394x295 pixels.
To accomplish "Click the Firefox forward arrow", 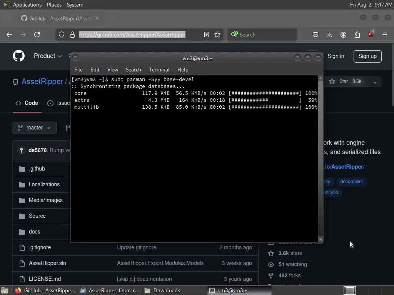I will 23,35.
